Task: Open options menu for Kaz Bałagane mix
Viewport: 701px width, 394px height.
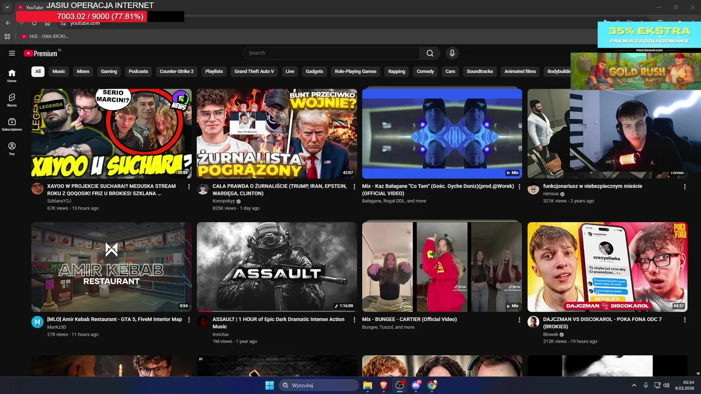Action: (520, 187)
